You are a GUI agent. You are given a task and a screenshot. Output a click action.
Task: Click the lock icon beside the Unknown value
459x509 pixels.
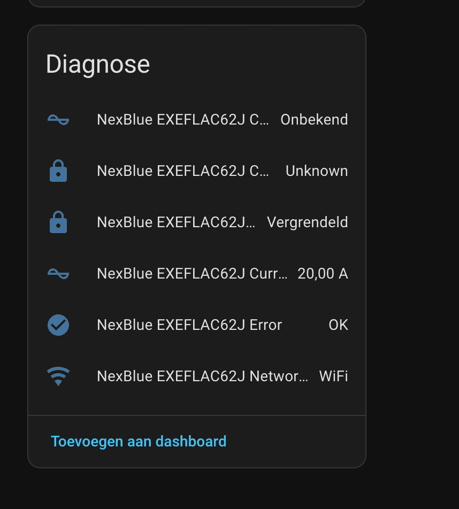click(x=58, y=171)
